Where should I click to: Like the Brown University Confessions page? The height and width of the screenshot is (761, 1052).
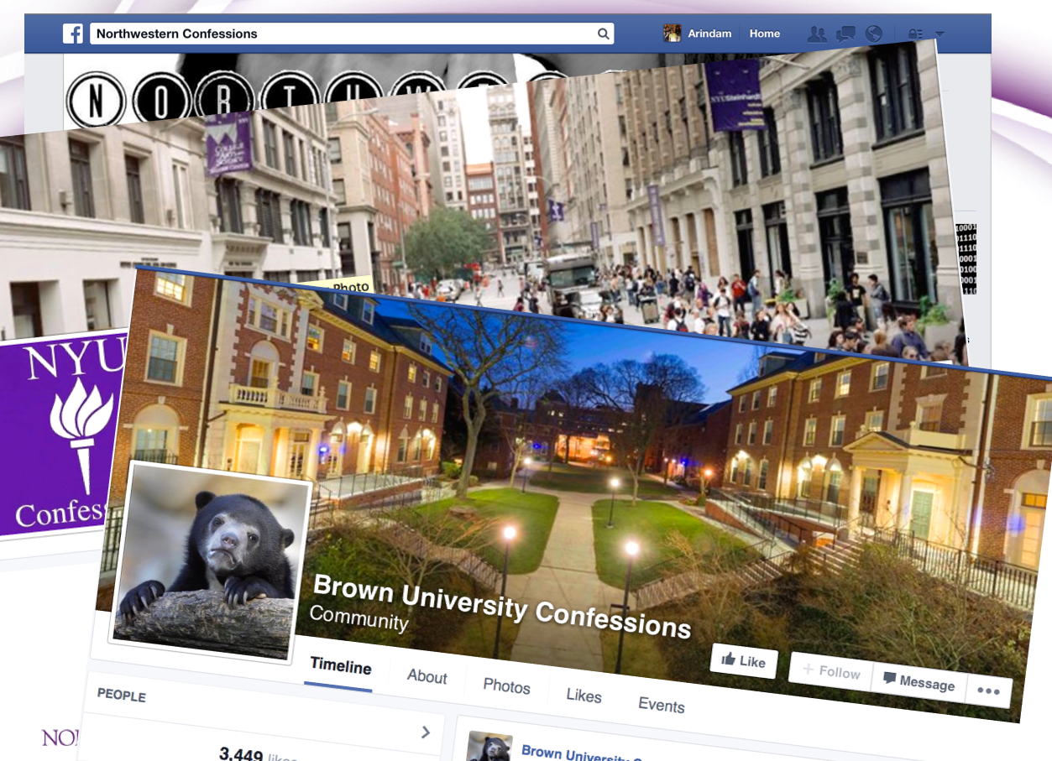744,660
